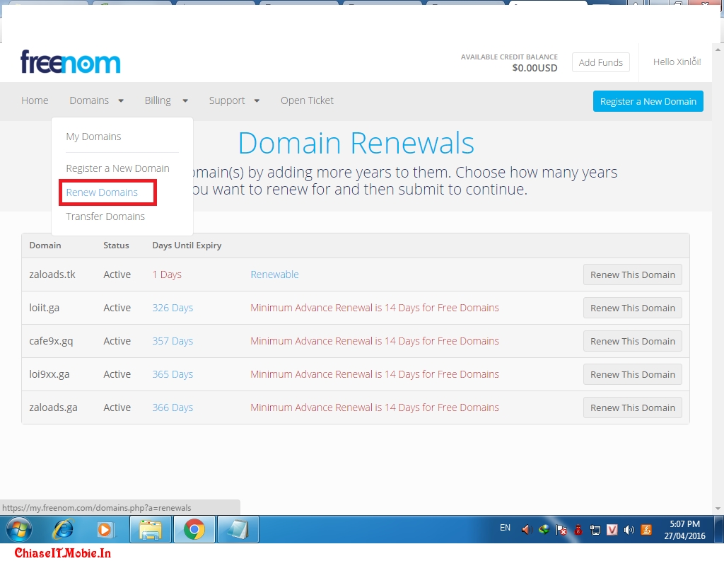Viewport: 724px width, 561px height.
Task: Open Windows Media Player from the taskbar
Action: [105, 530]
